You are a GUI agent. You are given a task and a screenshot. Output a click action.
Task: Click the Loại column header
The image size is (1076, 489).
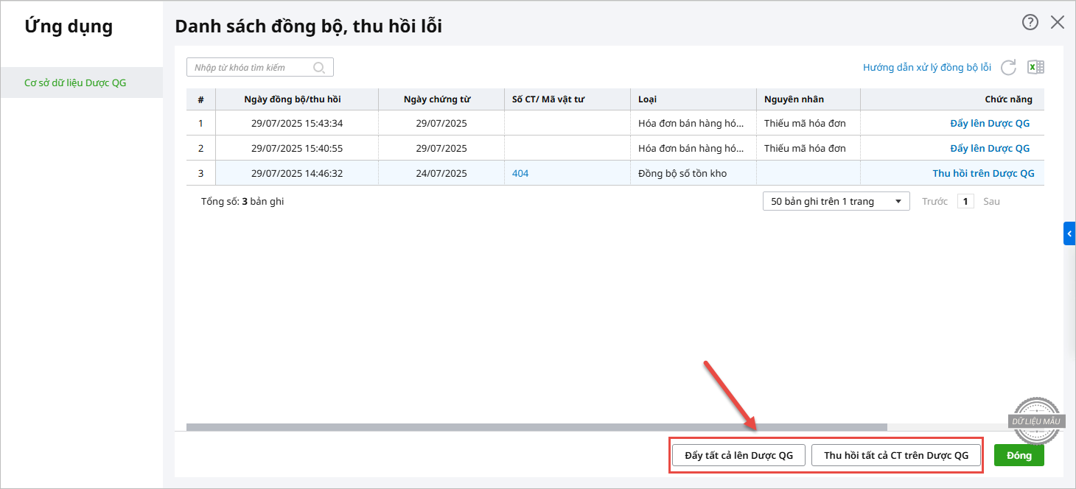[x=694, y=99]
